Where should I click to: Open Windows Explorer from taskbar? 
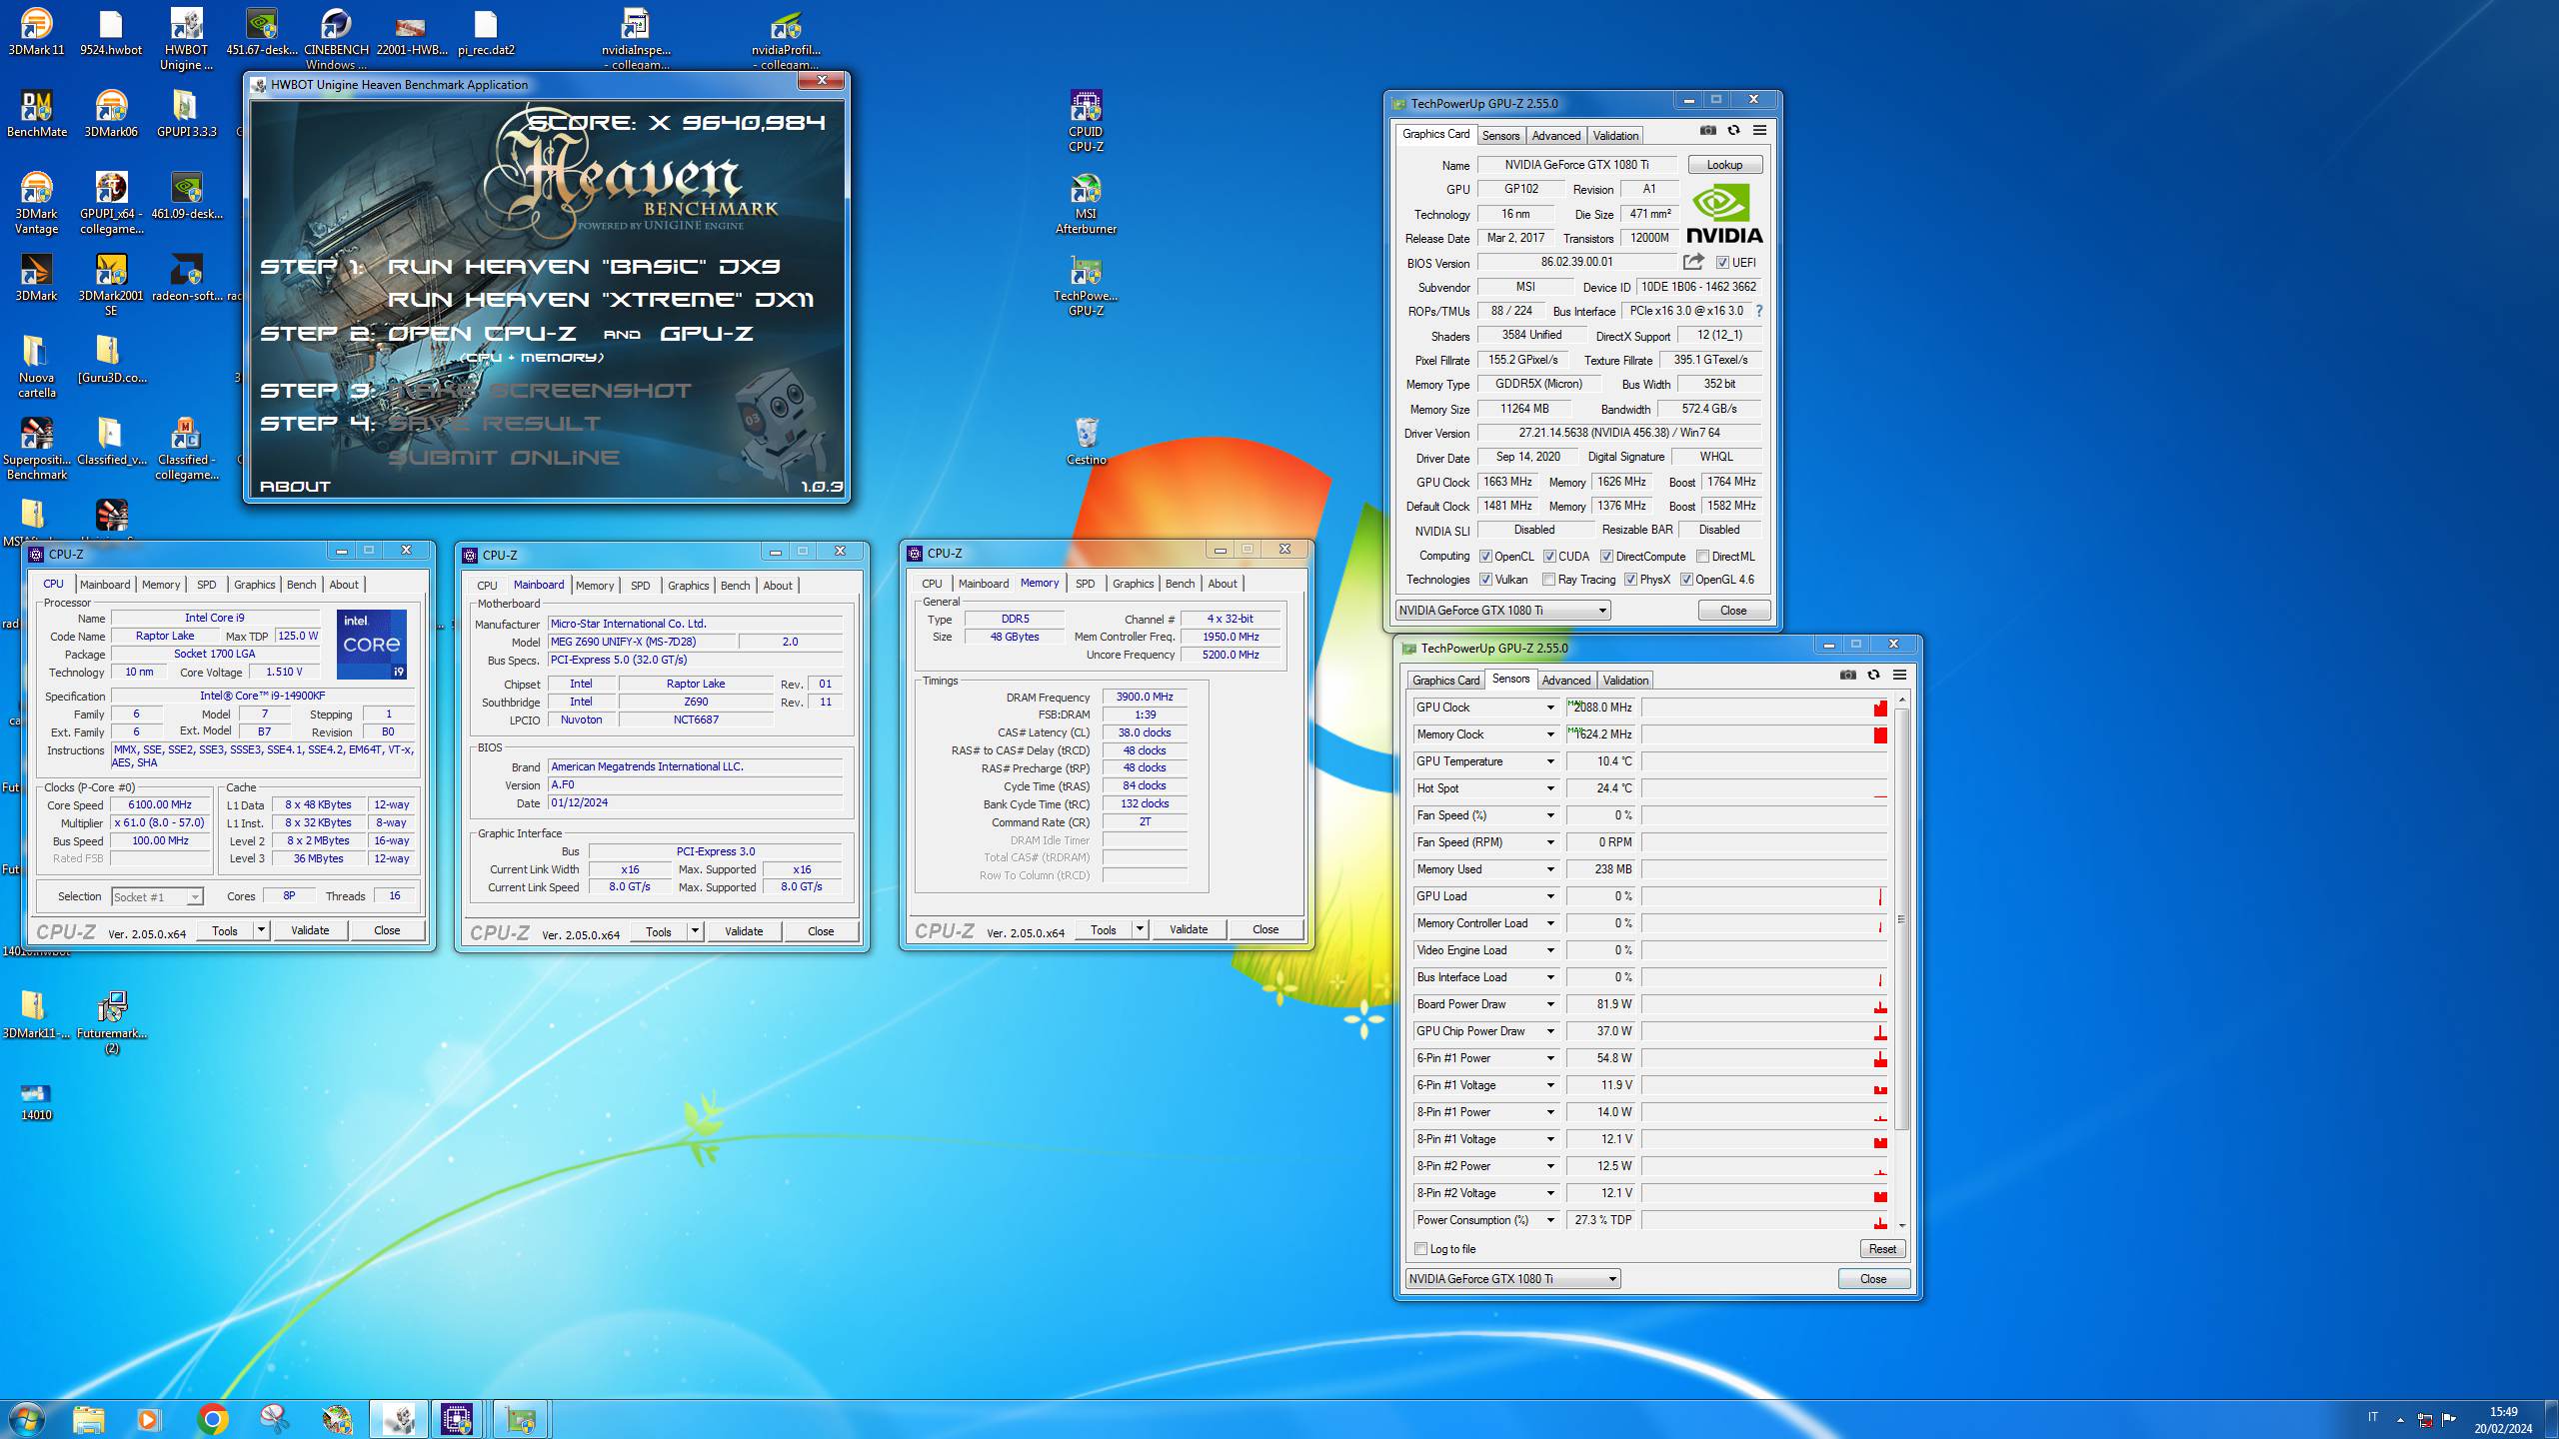coord(88,1419)
